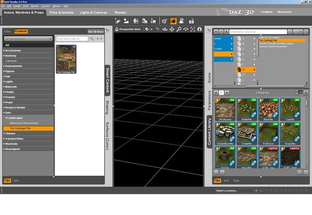The width and height of the screenshot is (312, 215).
Task: Click the first sparkle toolbar icon
Action: 118,21
